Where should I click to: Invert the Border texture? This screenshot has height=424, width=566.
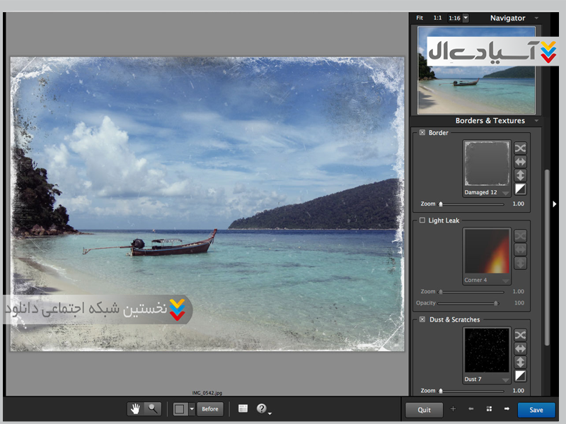pyautogui.click(x=520, y=189)
